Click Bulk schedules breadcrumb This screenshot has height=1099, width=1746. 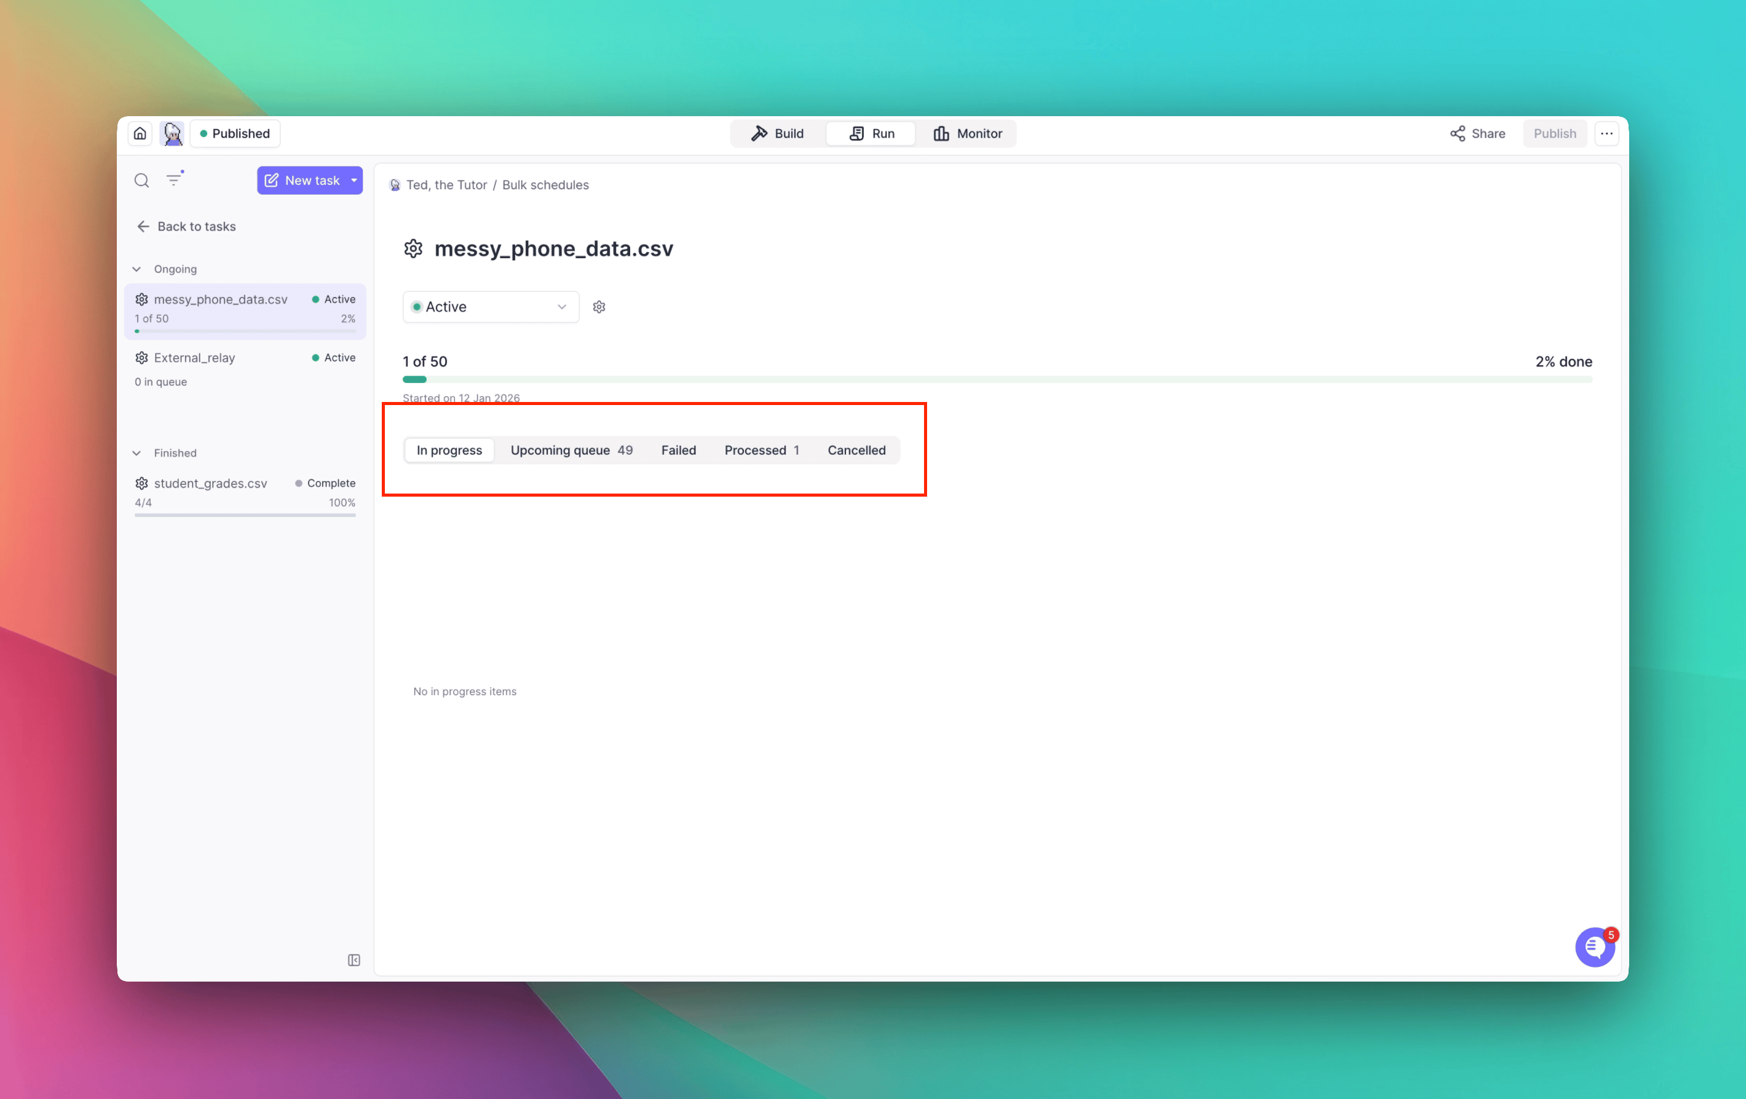545,185
